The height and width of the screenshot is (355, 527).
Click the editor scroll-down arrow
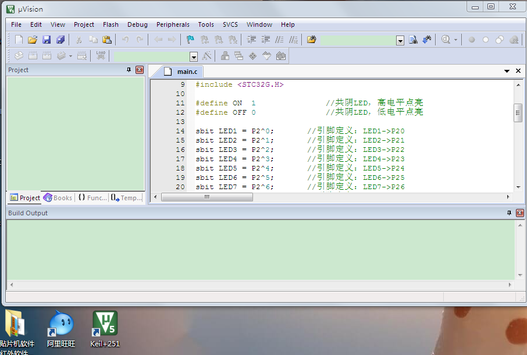coord(518,187)
